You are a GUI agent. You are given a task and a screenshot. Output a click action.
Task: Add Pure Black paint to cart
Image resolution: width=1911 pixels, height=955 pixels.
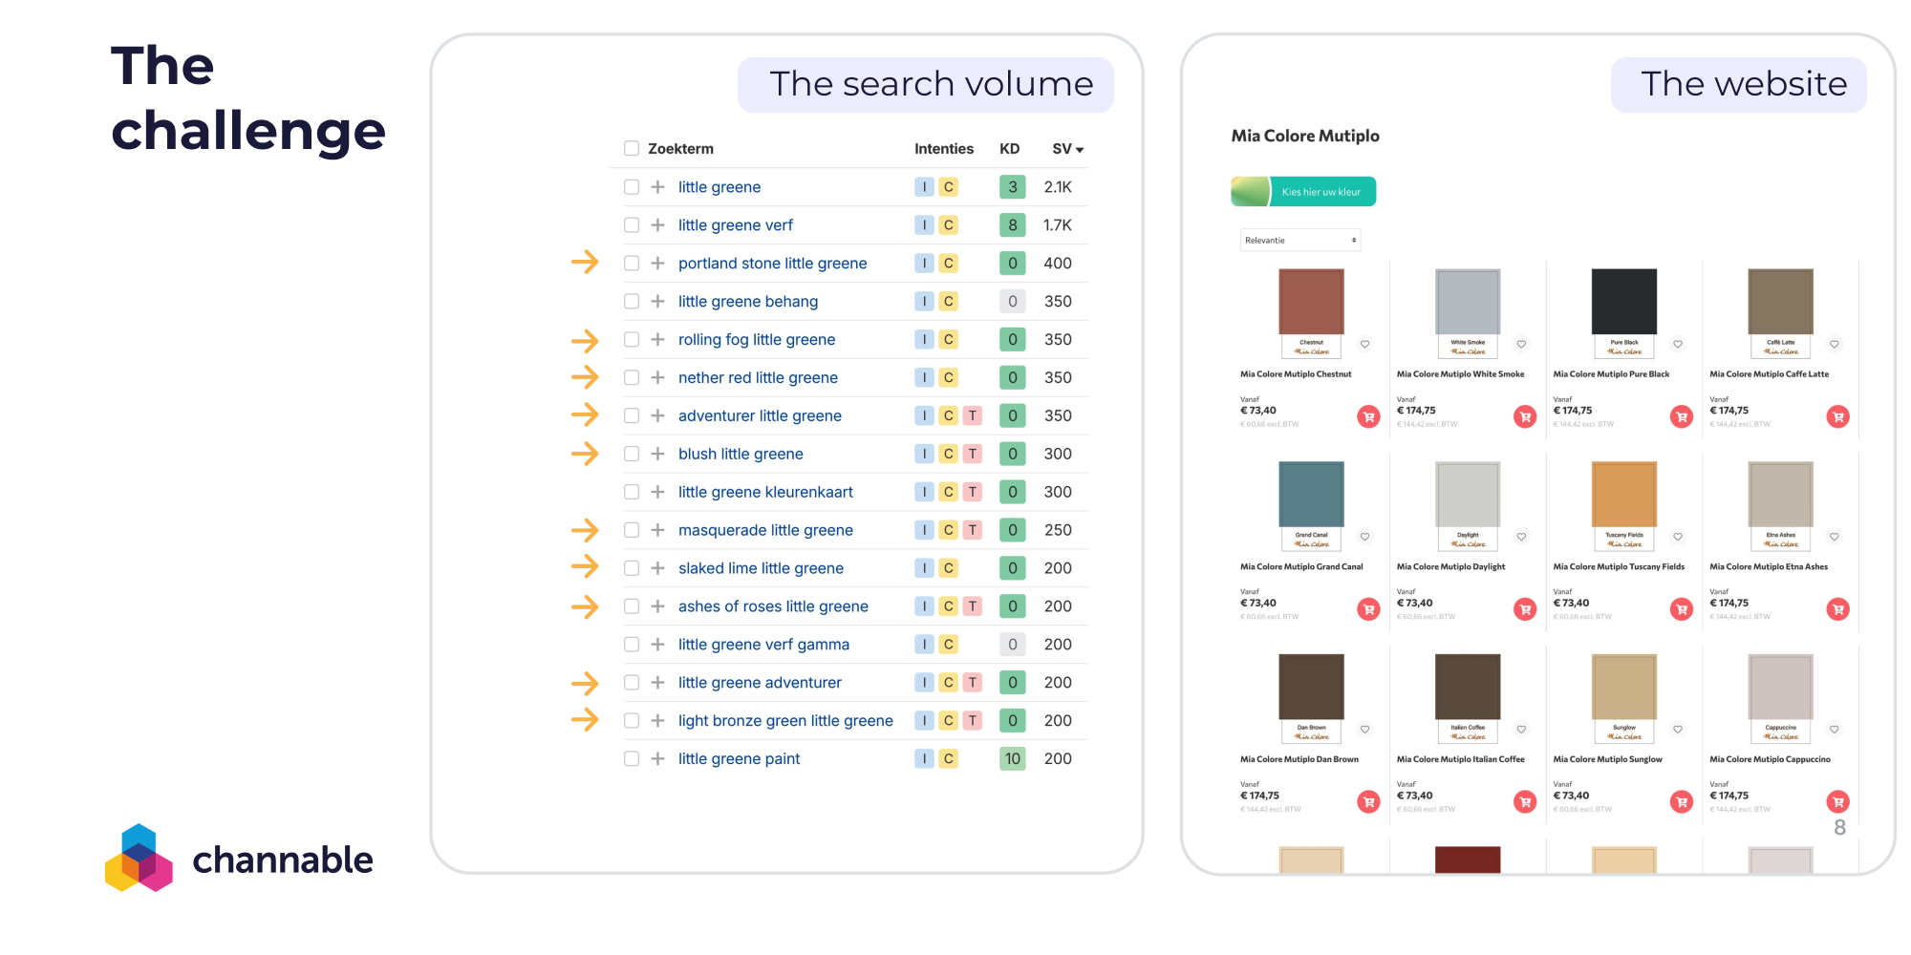tap(1682, 416)
